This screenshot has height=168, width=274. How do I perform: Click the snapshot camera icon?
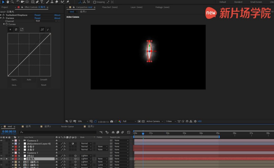coord(112,121)
